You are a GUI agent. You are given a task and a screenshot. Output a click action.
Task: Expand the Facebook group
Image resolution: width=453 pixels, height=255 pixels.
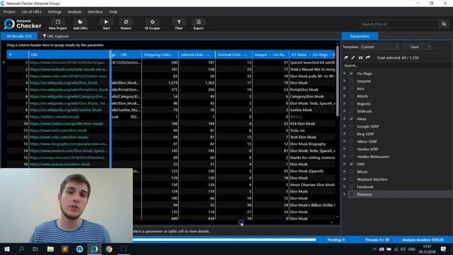(345, 187)
